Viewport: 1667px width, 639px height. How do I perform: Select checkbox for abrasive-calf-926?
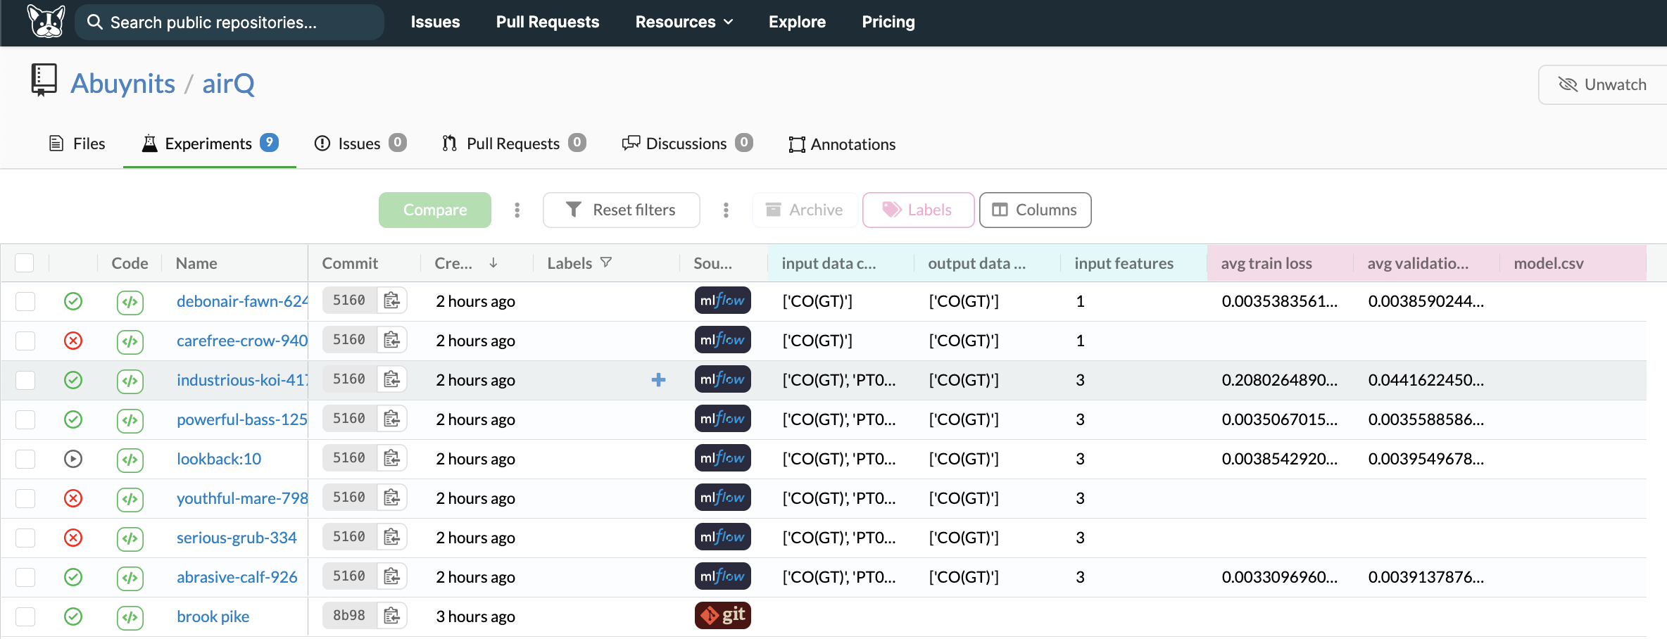pos(25,577)
